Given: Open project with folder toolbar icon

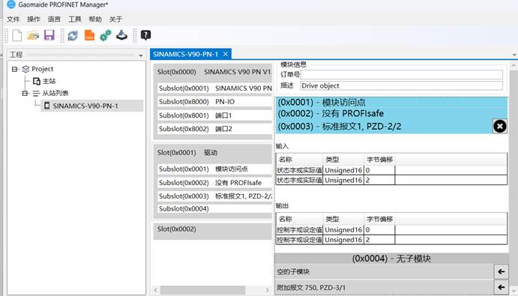Looking at the screenshot, I should (33, 35).
